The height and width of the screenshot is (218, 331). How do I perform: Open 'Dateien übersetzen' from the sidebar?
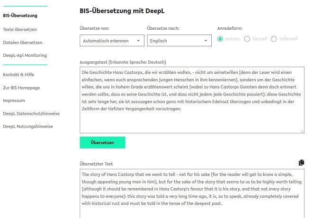click(x=22, y=43)
